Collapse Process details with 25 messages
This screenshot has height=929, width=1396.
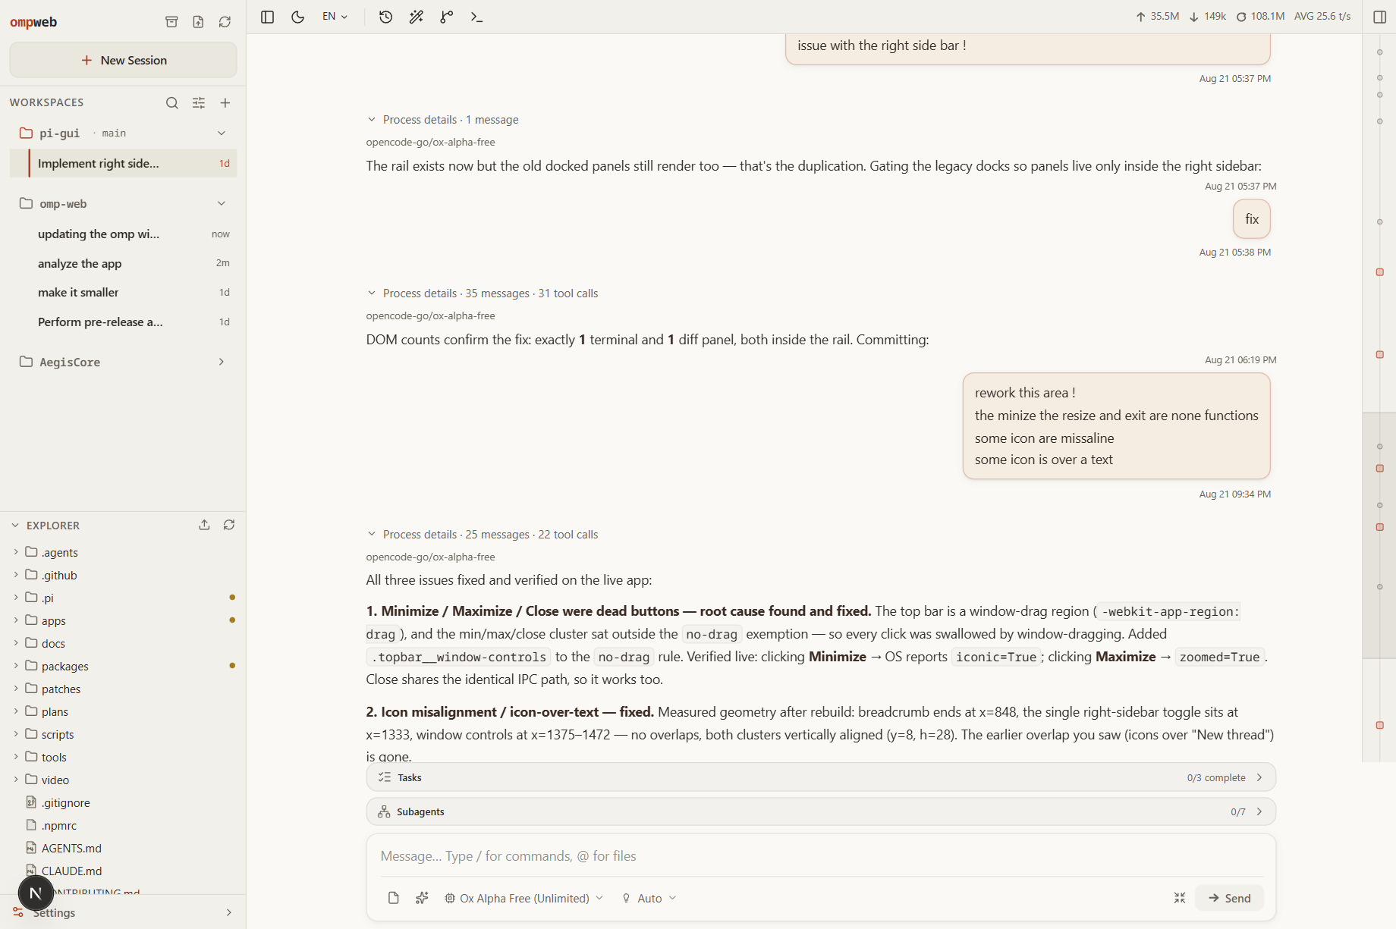pos(371,534)
